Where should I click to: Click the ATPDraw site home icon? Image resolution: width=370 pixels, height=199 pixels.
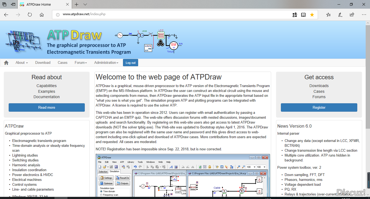6,62
